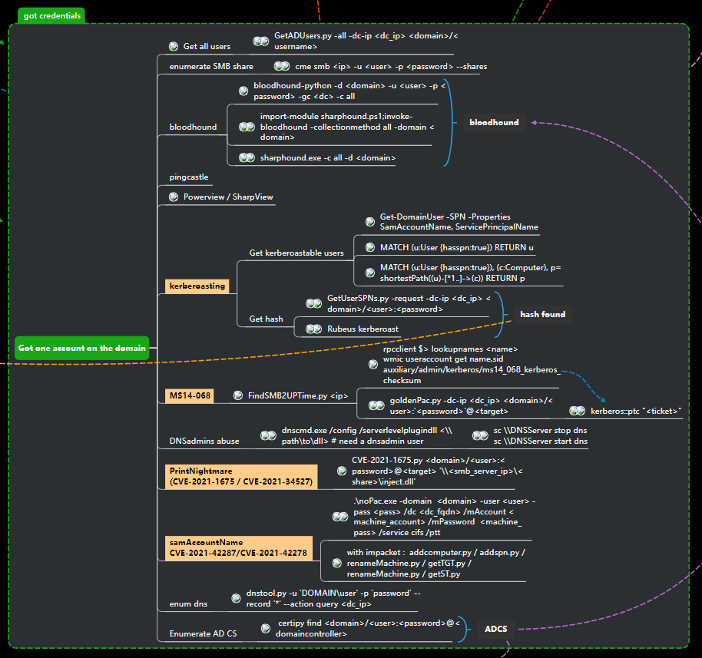Click the 'dnstool.py -u' command text
Image resolution: width=702 pixels, height=658 pixels.
[333, 598]
